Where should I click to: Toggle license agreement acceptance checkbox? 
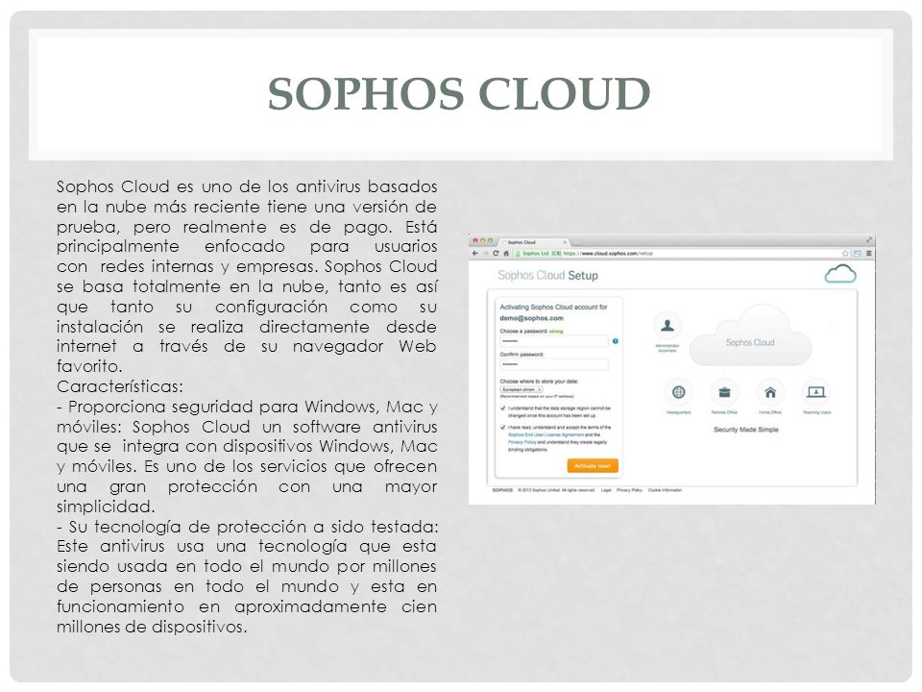503,427
